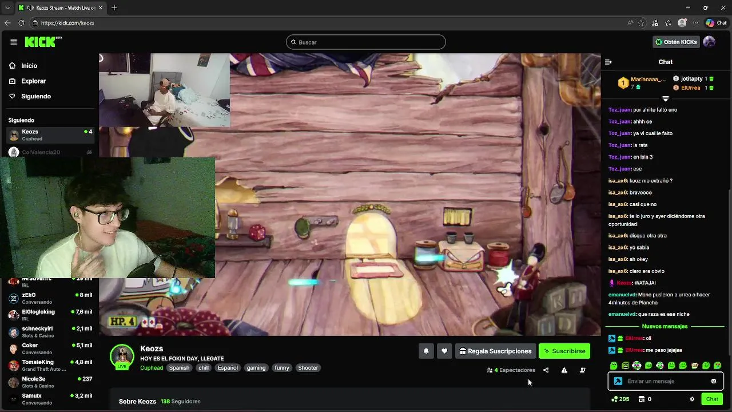This screenshot has width=732, height=412.
Task: Insert the last emote in row
Action: [x=718, y=366]
